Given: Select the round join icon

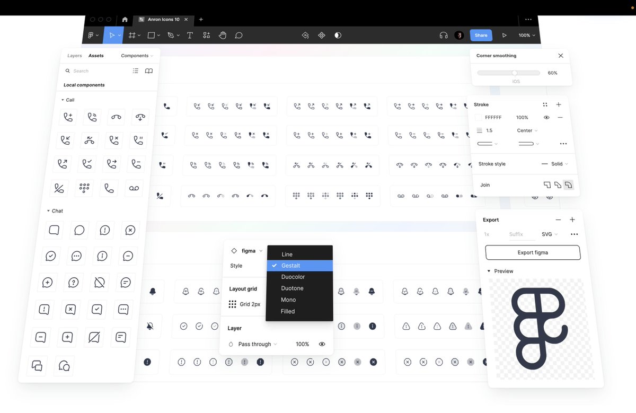Looking at the screenshot, I should click(x=568, y=185).
